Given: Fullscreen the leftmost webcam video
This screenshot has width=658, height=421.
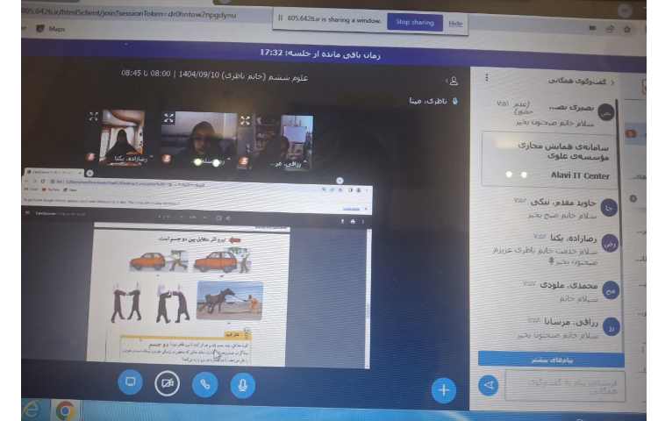Looking at the screenshot, I should coord(94,117).
